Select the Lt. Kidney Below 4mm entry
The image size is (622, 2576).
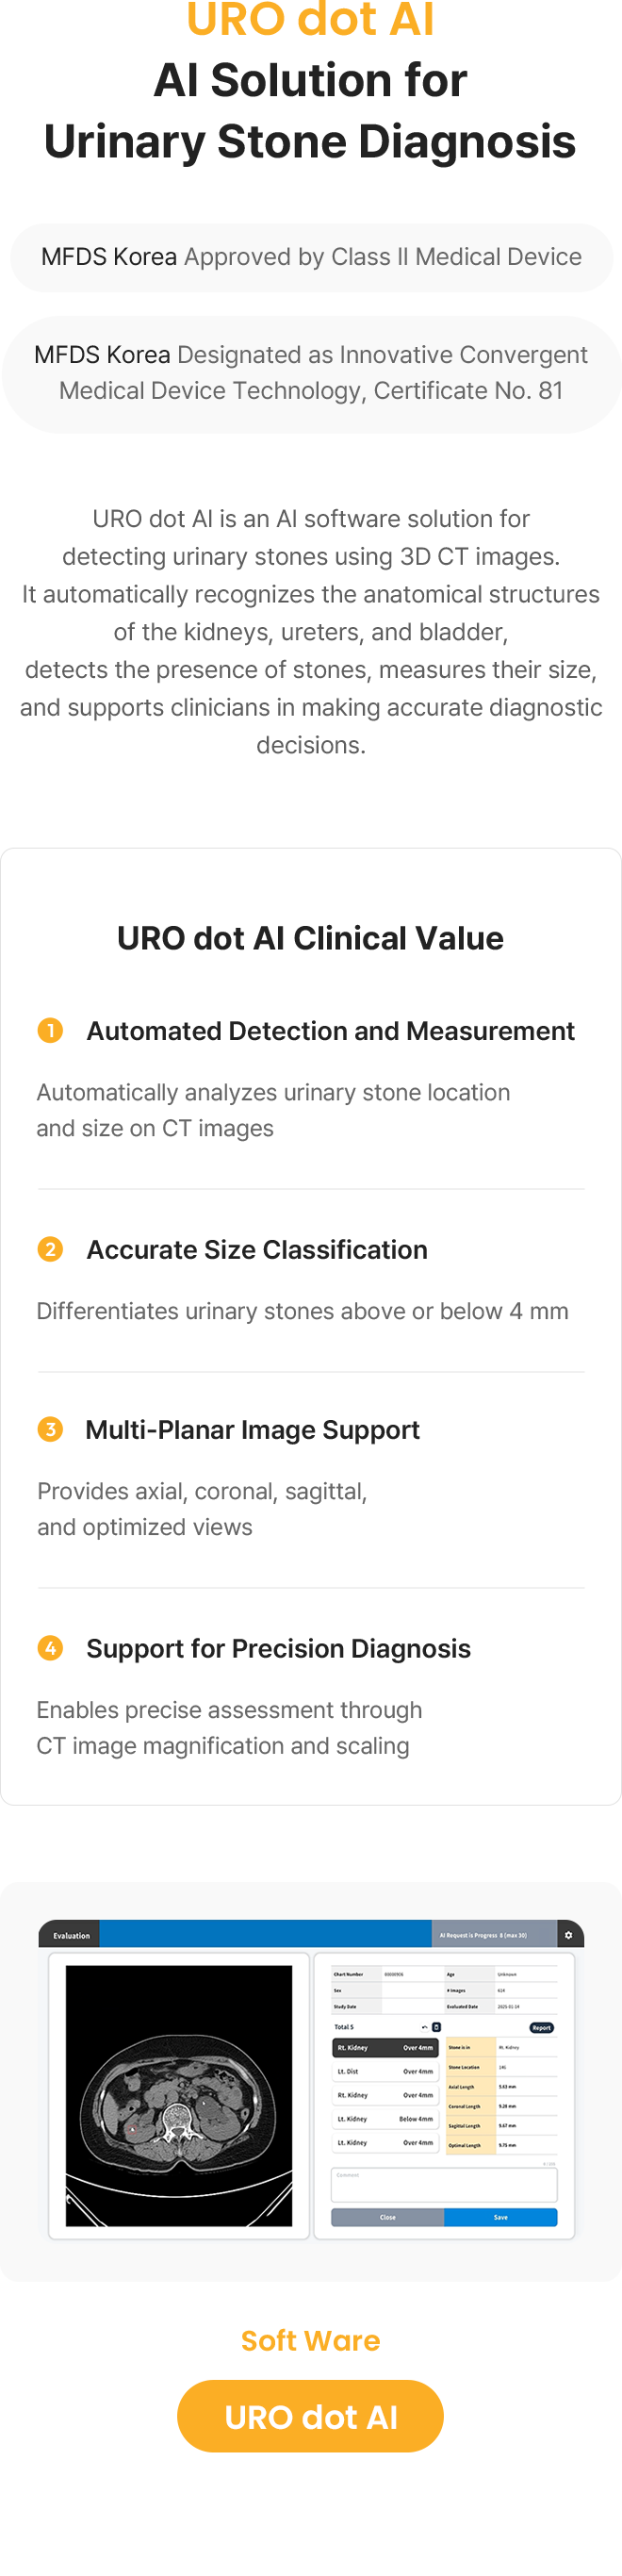[385, 2119]
